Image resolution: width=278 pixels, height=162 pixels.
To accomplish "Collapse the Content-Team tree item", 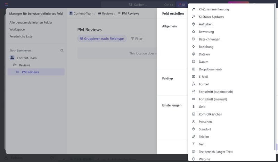I will tap(12, 58).
